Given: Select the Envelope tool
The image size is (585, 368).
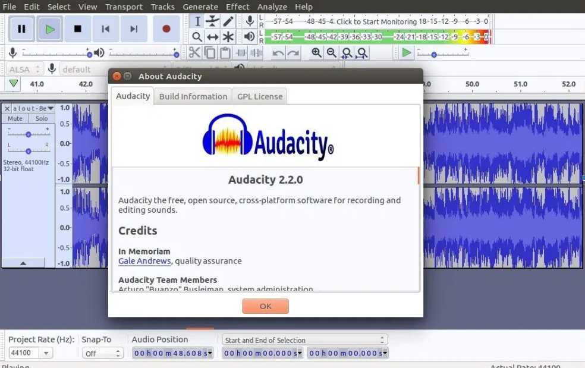Looking at the screenshot, I should click(x=212, y=21).
